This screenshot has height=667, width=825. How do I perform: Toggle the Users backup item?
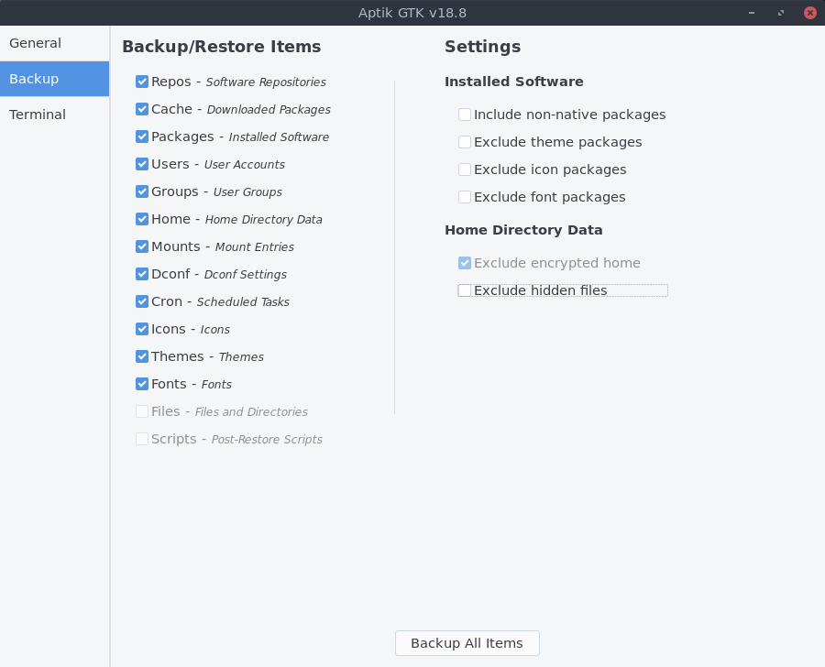pyautogui.click(x=142, y=164)
